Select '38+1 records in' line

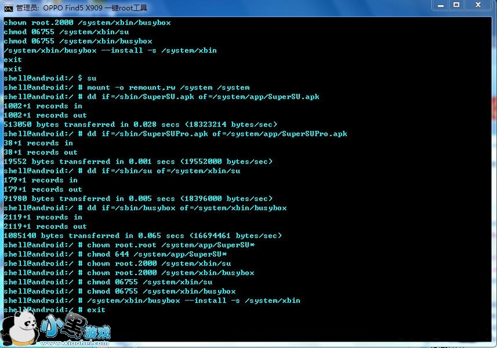[x=38, y=143]
